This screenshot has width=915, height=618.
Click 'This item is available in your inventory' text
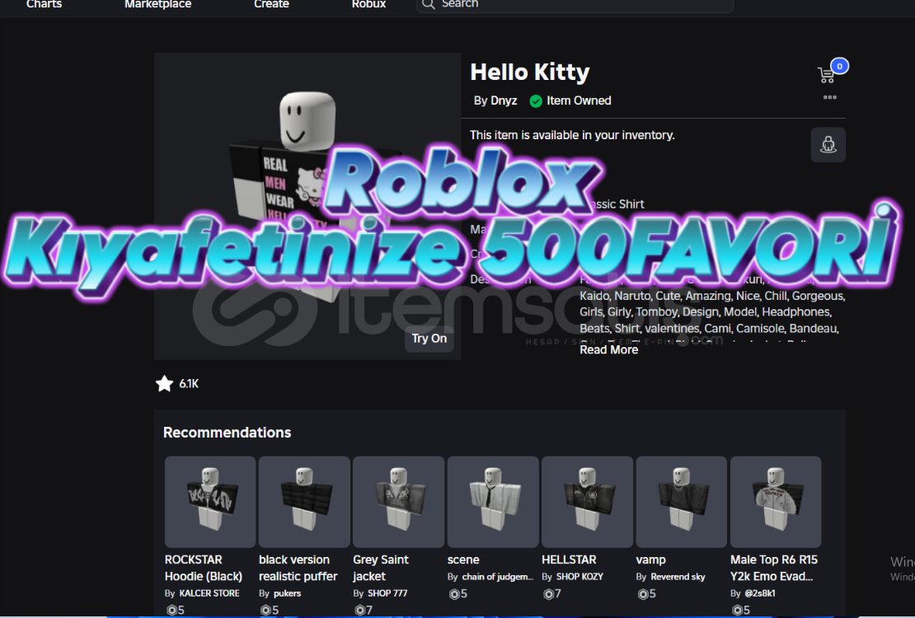(x=572, y=135)
